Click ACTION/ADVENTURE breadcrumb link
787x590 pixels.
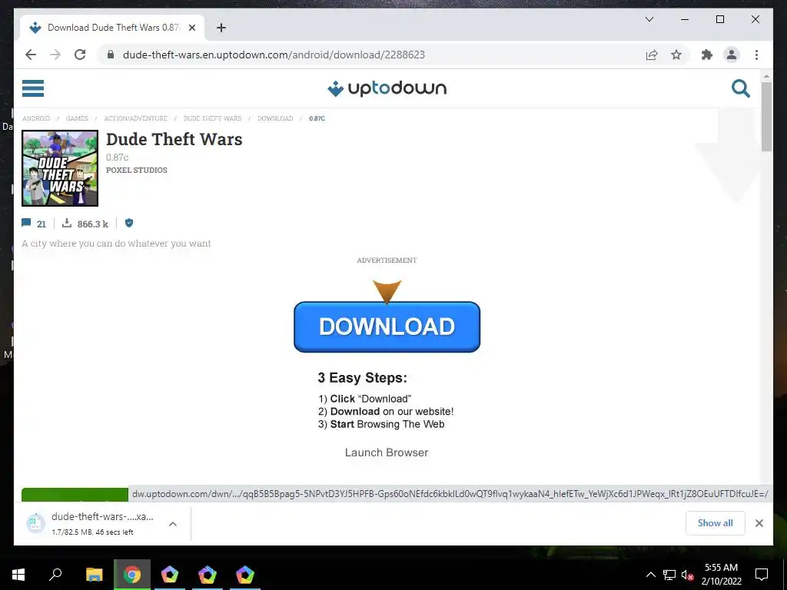pos(135,118)
